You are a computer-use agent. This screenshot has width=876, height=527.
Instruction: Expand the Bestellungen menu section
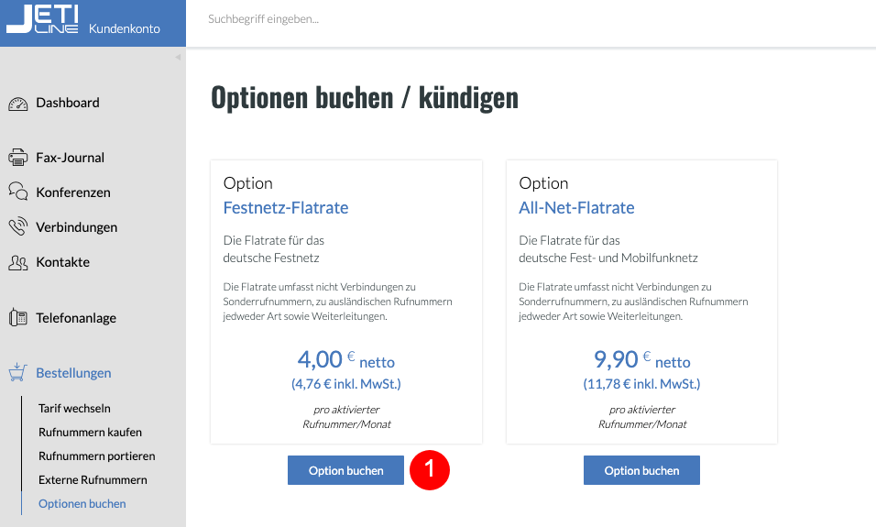click(73, 373)
